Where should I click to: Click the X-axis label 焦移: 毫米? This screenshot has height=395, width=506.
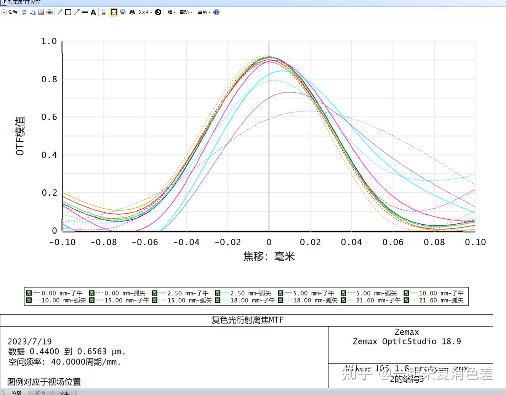point(269,256)
